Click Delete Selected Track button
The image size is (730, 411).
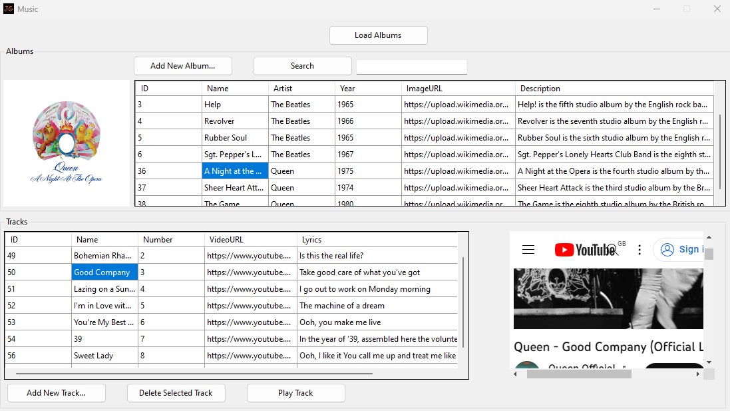pos(176,393)
